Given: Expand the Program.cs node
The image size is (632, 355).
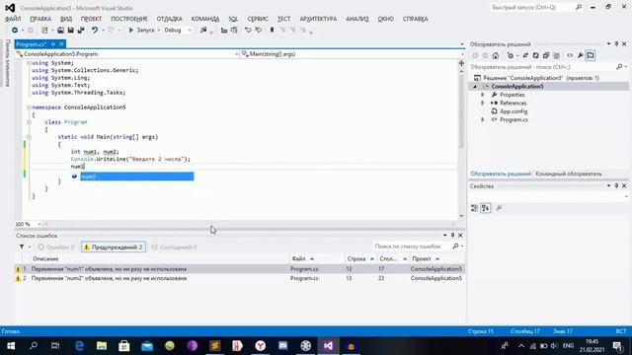Looking at the screenshot, I should click(x=483, y=119).
